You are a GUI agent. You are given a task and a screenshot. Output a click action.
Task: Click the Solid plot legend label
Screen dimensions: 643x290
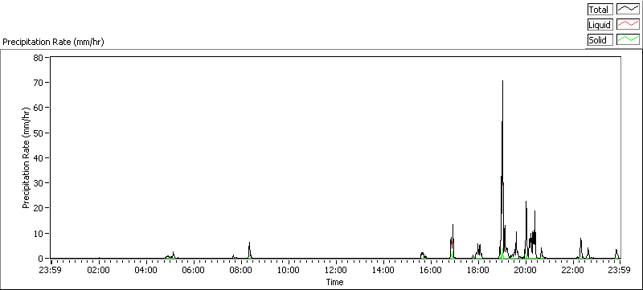click(x=600, y=40)
